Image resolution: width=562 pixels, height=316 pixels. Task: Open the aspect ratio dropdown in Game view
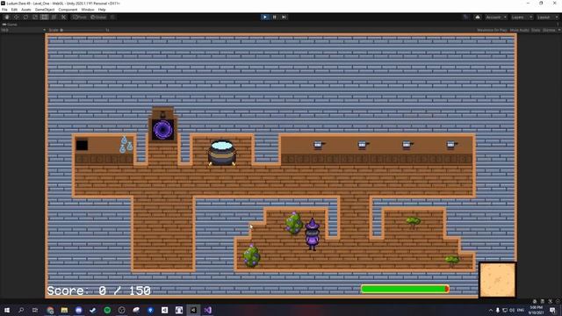[23, 30]
